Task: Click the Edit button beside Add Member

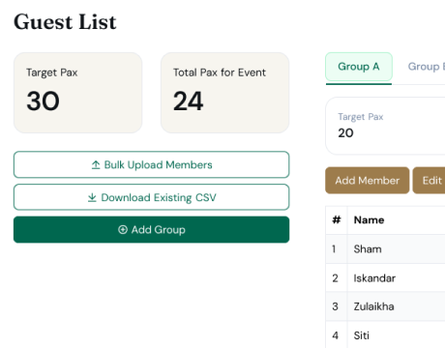Action: click(x=430, y=181)
